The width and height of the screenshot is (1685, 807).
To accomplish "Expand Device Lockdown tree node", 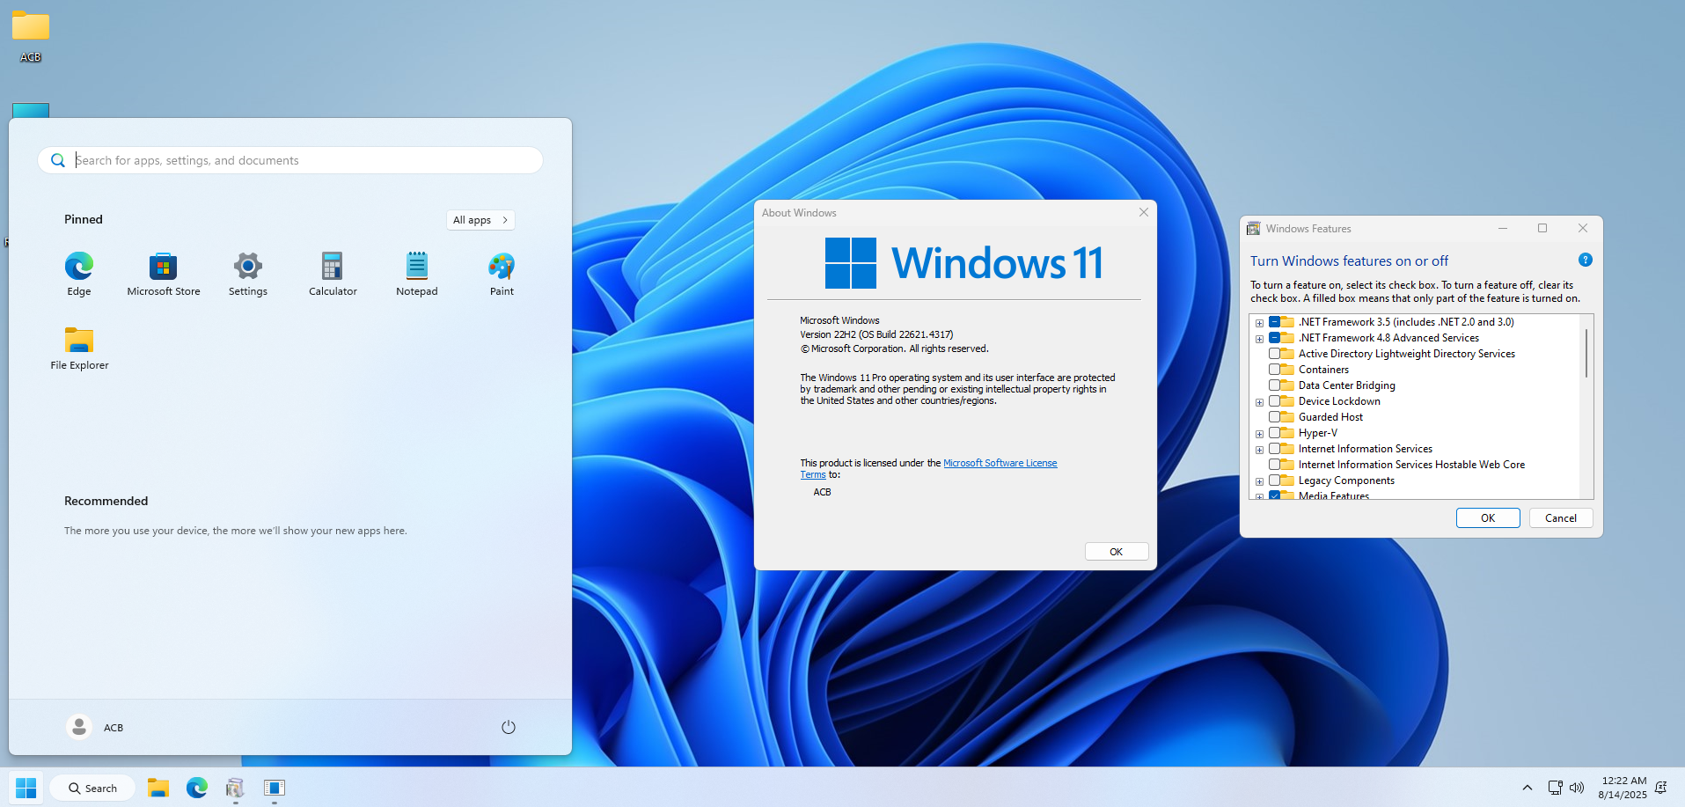I will (1259, 402).
